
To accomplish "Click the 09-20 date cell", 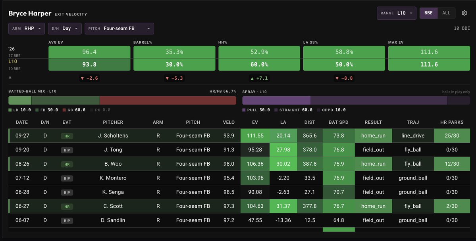I will [23, 150].
